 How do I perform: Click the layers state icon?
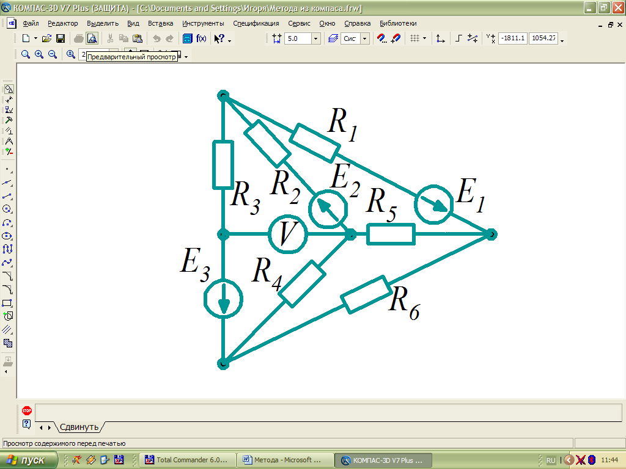(x=333, y=38)
